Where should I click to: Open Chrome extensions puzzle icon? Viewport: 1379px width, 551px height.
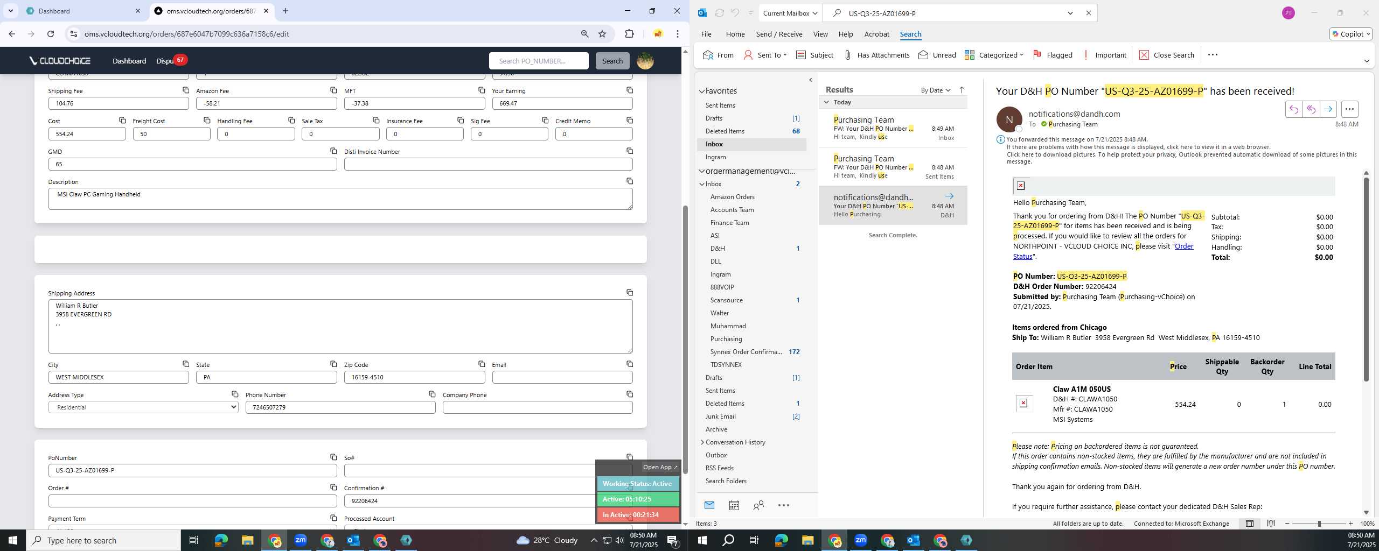(629, 34)
